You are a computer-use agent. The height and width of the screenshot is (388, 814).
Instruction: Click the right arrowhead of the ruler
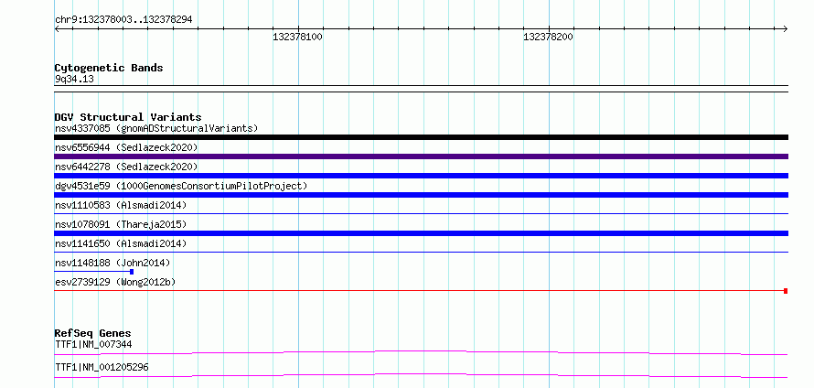[786, 28]
